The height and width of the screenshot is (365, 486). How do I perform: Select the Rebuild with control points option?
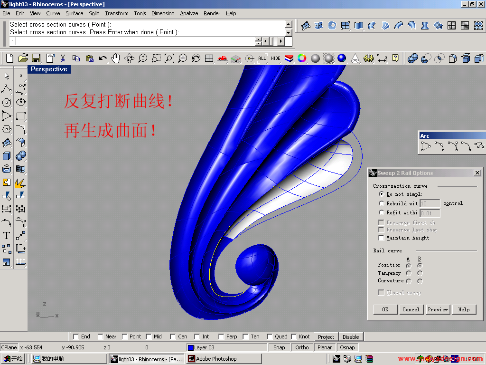[x=382, y=203]
